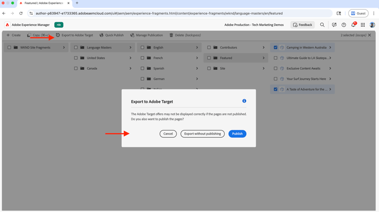
Task: Expand Spanish folder chevron
Action: pos(197,68)
